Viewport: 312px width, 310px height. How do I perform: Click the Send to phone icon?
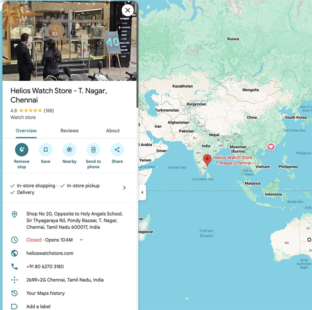coord(93,150)
